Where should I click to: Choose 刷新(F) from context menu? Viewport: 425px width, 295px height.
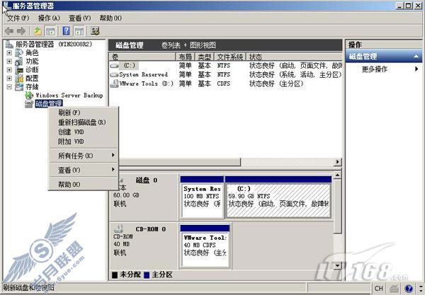[83, 112]
